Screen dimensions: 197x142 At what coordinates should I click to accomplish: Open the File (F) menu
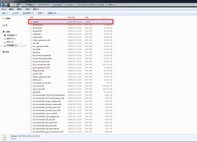point(4,9)
